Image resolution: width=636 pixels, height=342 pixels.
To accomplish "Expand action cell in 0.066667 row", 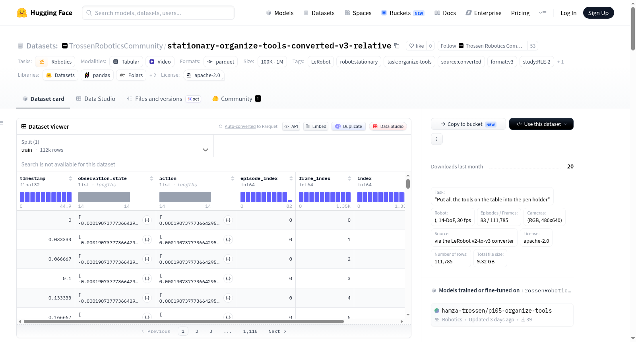I will [x=228, y=259].
